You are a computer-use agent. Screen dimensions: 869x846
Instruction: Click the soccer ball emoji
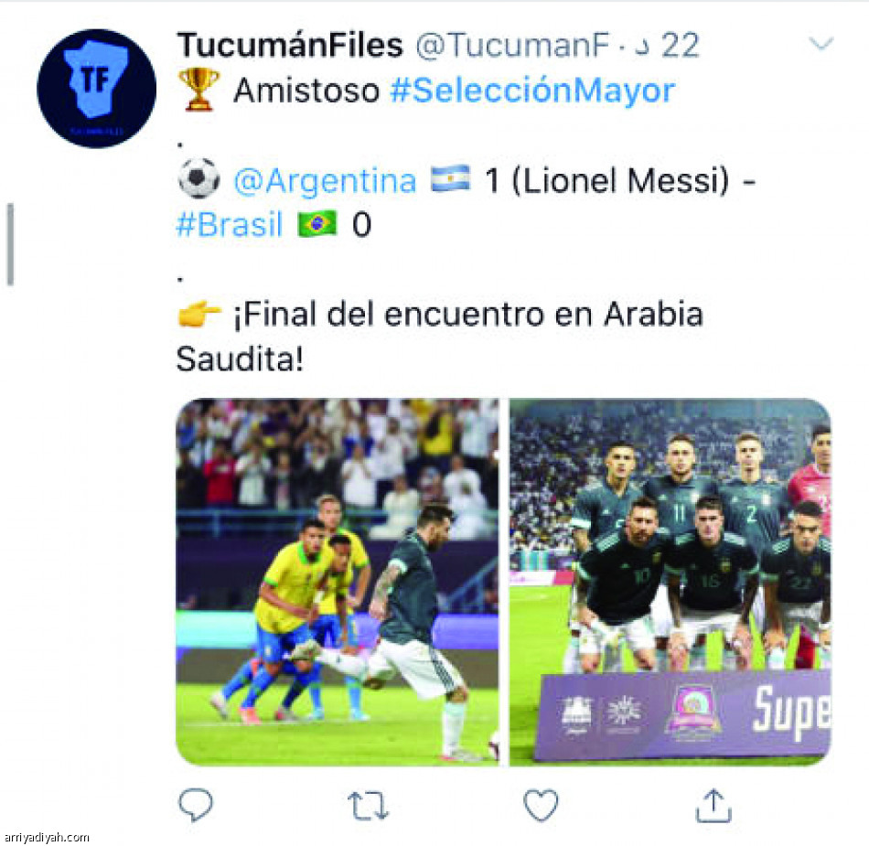[198, 178]
